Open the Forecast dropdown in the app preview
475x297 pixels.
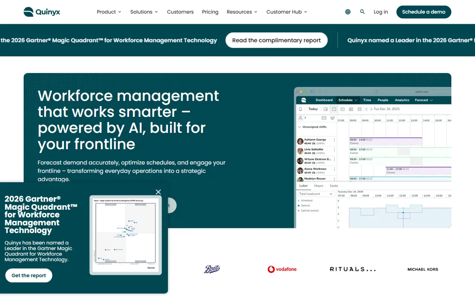click(424, 100)
